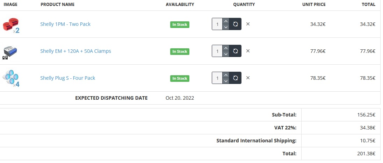Open the Shelly 1PM - Two Pack link
The height and width of the screenshot is (163, 383).
(65, 24)
